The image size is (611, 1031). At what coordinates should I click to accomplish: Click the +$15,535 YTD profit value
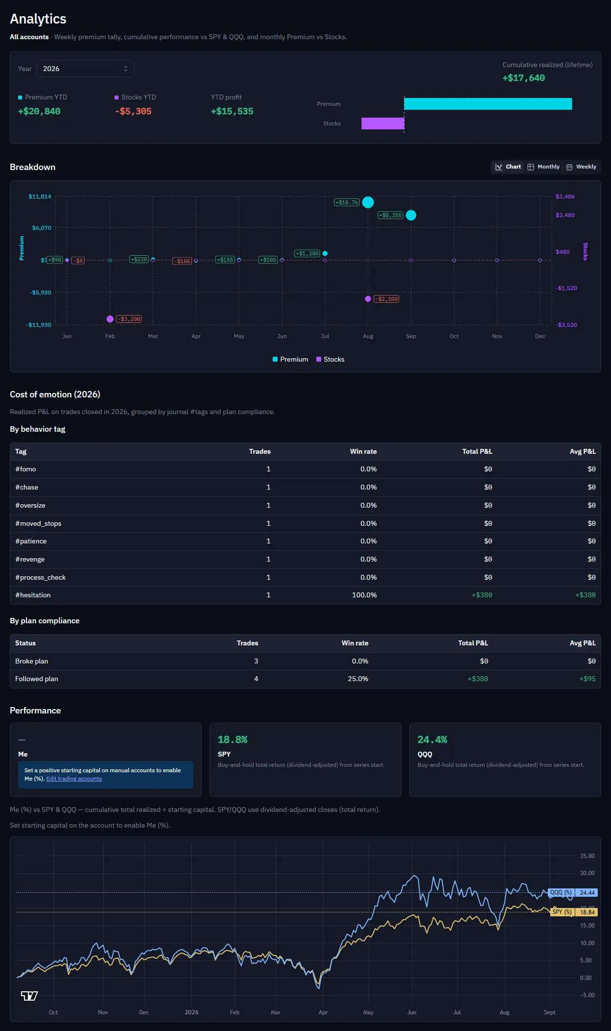[x=232, y=111]
